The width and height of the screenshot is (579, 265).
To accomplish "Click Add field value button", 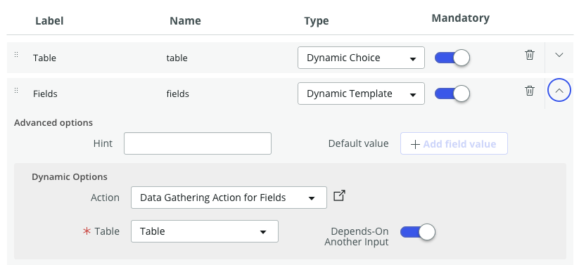I will (x=454, y=143).
